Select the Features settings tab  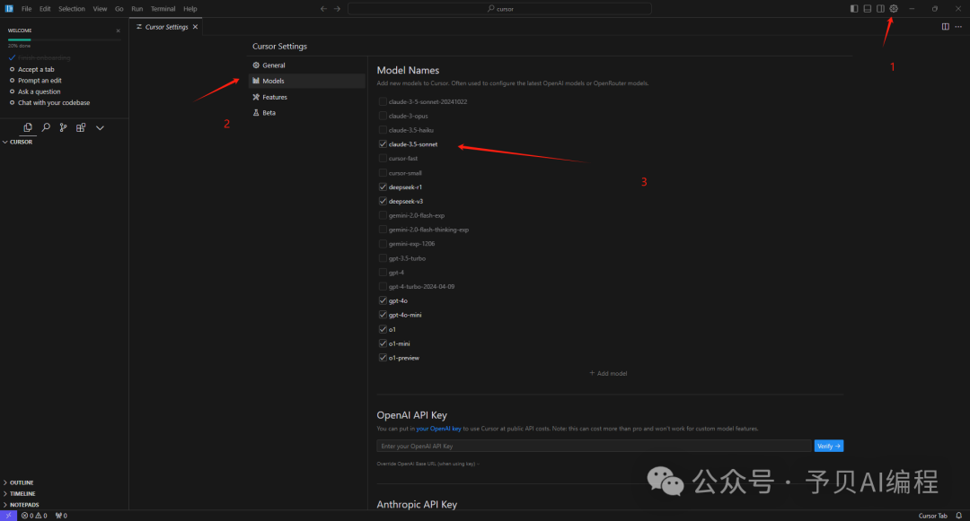[x=274, y=97]
